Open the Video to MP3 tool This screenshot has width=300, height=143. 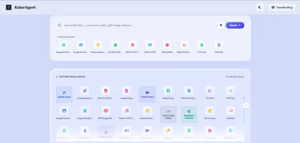click(x=126, y=113)
